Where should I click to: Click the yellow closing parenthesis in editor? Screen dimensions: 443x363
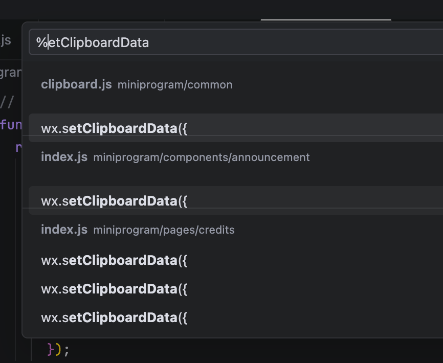pyautogui.click(x=58, y=350)
